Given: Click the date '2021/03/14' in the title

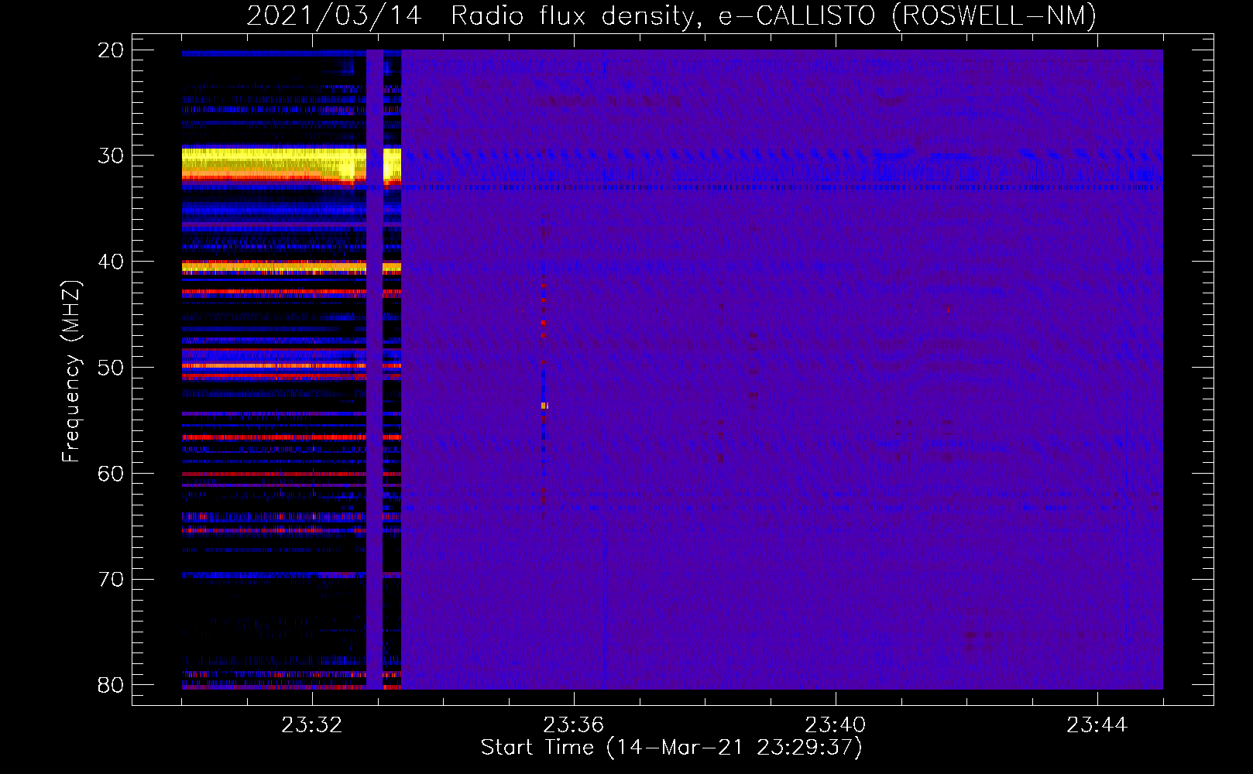Looking at the screenshot, I should click(335, 15).
